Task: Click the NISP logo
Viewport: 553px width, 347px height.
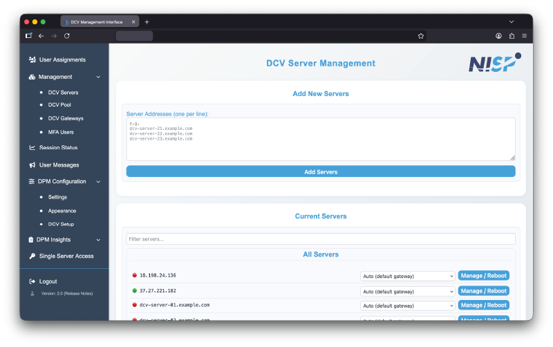Action: 495,64
